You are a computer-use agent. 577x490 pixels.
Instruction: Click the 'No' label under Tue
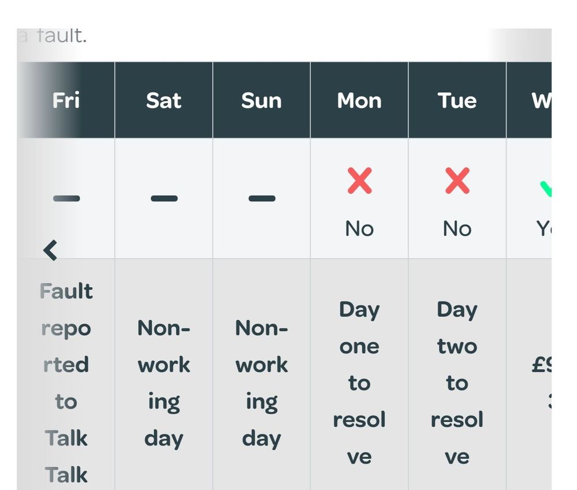coord(457,229)
